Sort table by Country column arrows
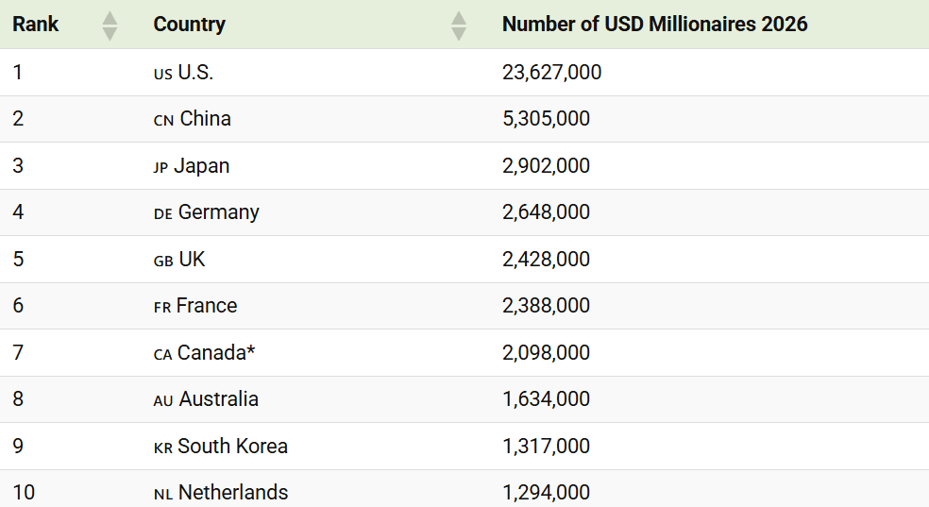This screenshot has width=929, height=507. tap(459, 25)
